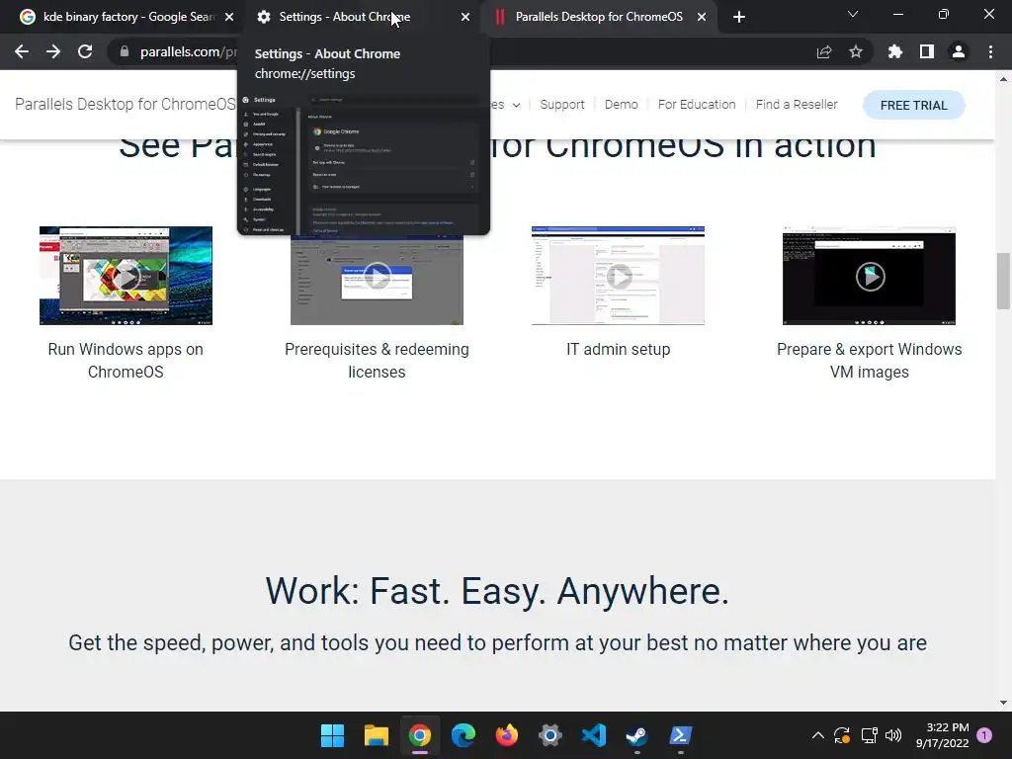1012x759 pixels.
Task: Click the Google Chrome taskbar icon
Action: (x=419, y=735)
